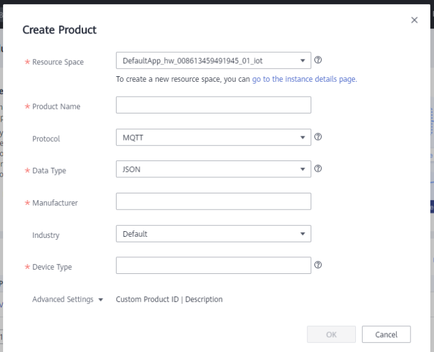Click the 'Custom Product ID' text
The height and width of the screenshot is (352, 434).
[147, 299]
